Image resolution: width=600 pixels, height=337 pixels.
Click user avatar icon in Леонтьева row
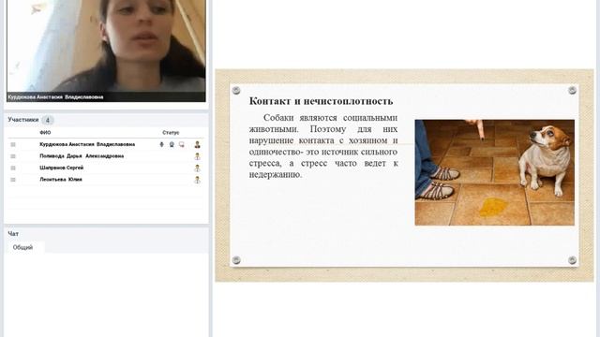(197, 180)
